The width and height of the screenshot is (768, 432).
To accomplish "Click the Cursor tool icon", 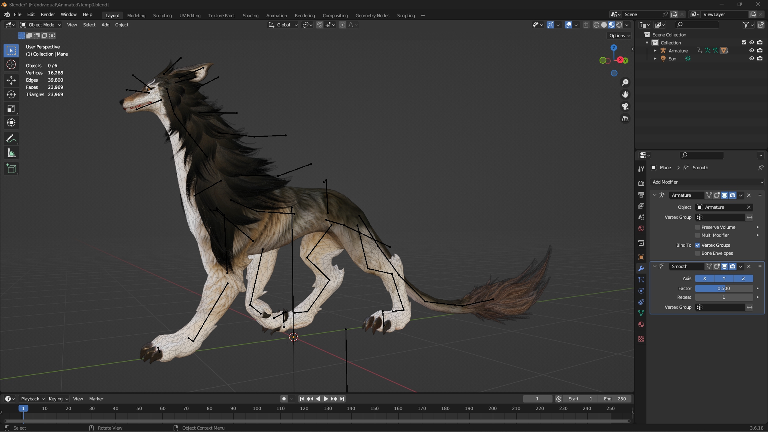I will tap(11, 65).
